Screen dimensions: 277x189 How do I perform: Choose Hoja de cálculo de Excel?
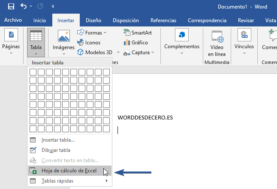coord(70,171)
